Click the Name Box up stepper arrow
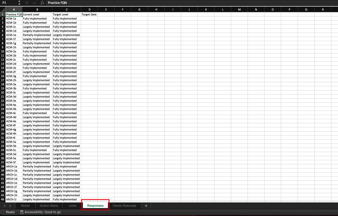 tap(19, 2)
